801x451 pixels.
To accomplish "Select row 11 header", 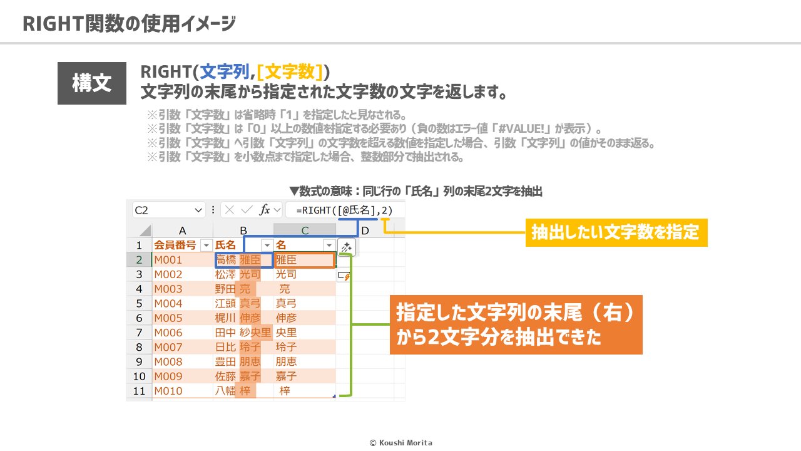I will [140, 391].
